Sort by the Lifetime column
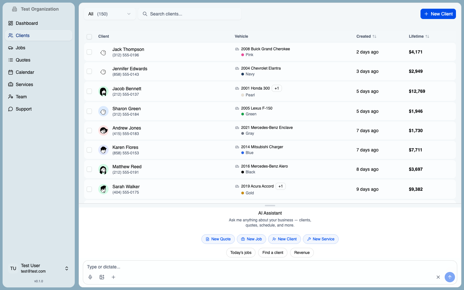The height and width of the screenshot is (290, 464). click(419, 36)
